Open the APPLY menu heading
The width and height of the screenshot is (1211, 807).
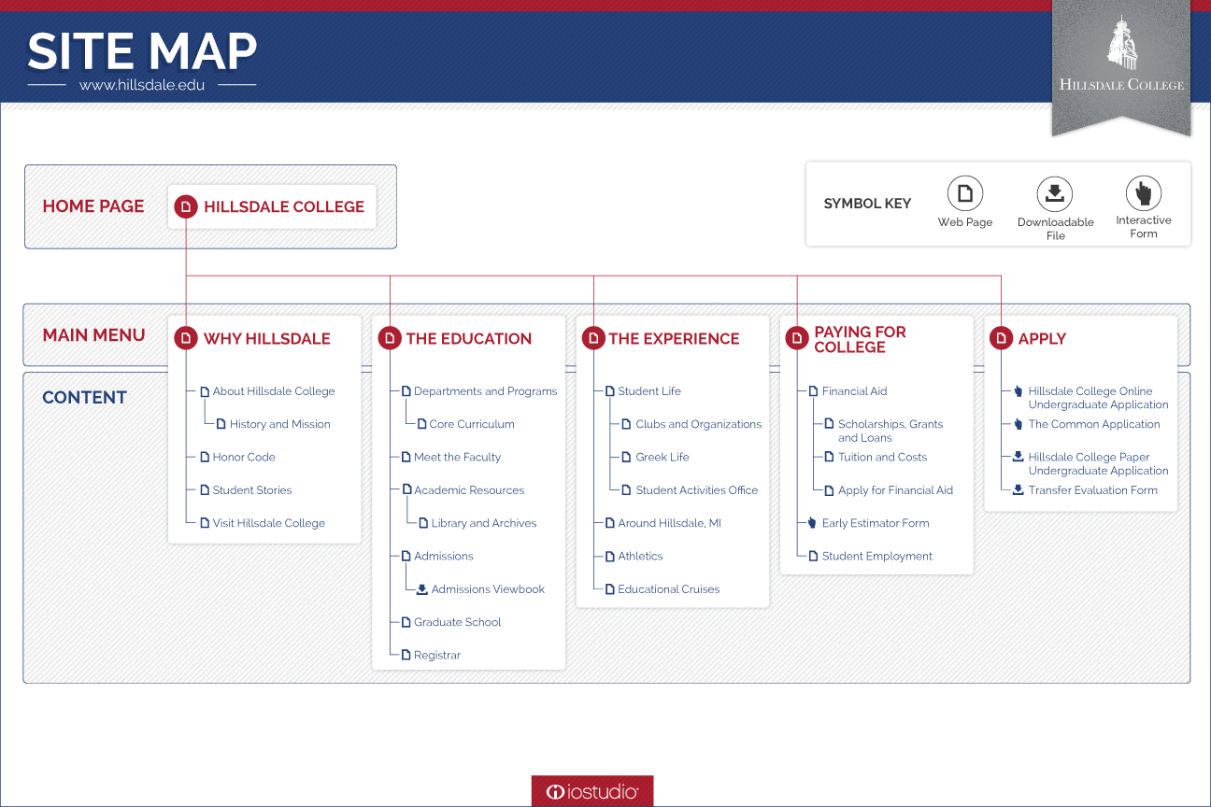click(1042, 339)
